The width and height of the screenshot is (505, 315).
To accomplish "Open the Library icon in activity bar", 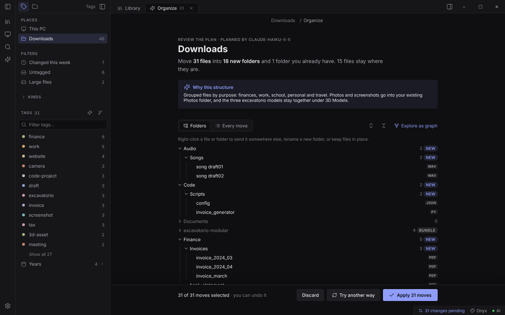I will [8, 22].
